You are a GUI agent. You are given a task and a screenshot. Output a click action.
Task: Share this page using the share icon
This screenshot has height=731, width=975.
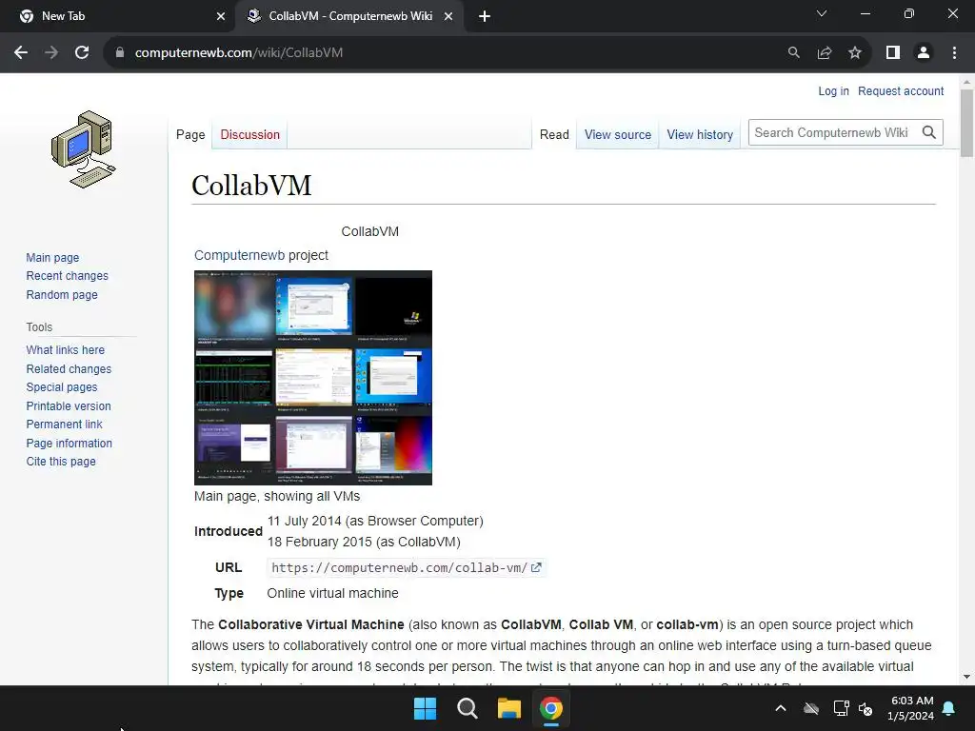pos(825,53)
